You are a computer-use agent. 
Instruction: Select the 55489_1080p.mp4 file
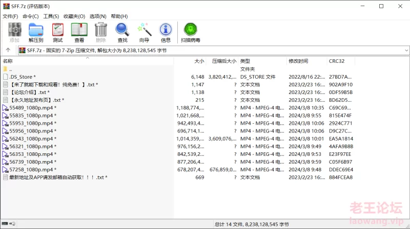click(x=31, y=108)
